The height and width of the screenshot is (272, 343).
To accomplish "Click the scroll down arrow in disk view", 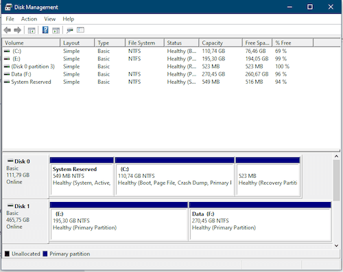I will click(x=336, y=246).
